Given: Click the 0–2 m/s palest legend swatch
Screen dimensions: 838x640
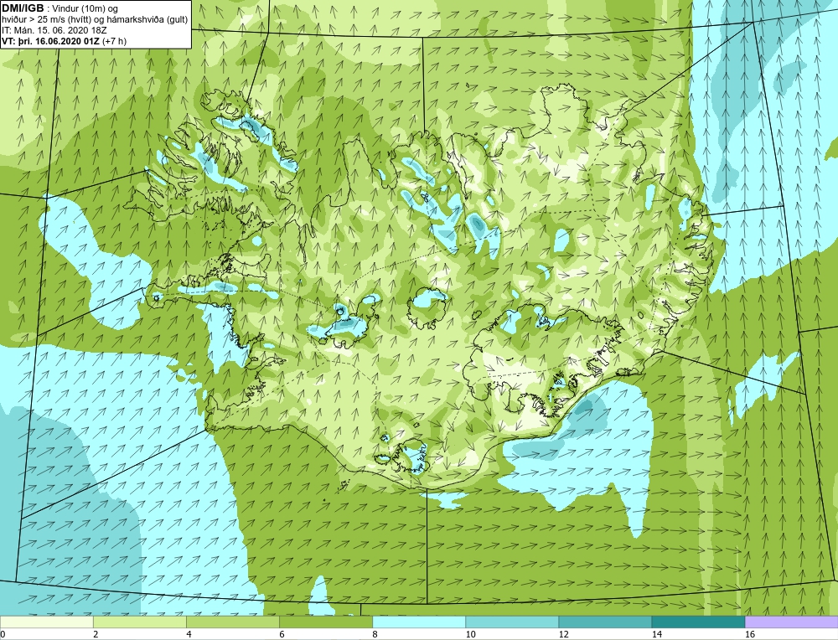Looking at the screenshot, I should [47, 622].
